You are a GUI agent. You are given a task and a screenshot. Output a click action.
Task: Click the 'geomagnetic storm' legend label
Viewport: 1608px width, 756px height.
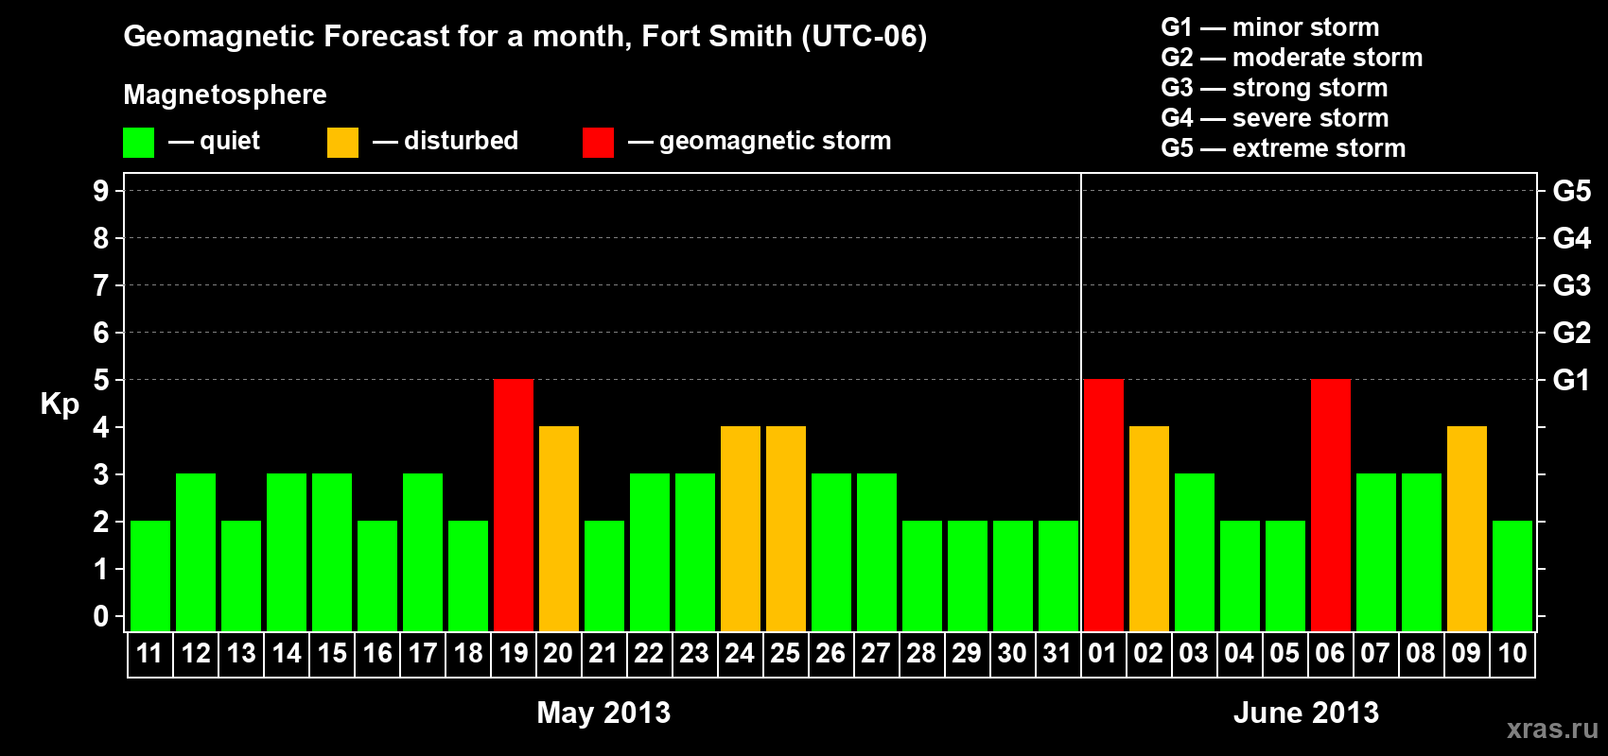[x=775, y=141]
